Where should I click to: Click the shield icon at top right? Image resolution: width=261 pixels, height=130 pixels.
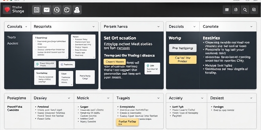tap(236, 10)
